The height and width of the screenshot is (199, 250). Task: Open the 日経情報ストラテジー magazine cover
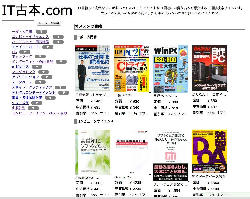[93, 68]
